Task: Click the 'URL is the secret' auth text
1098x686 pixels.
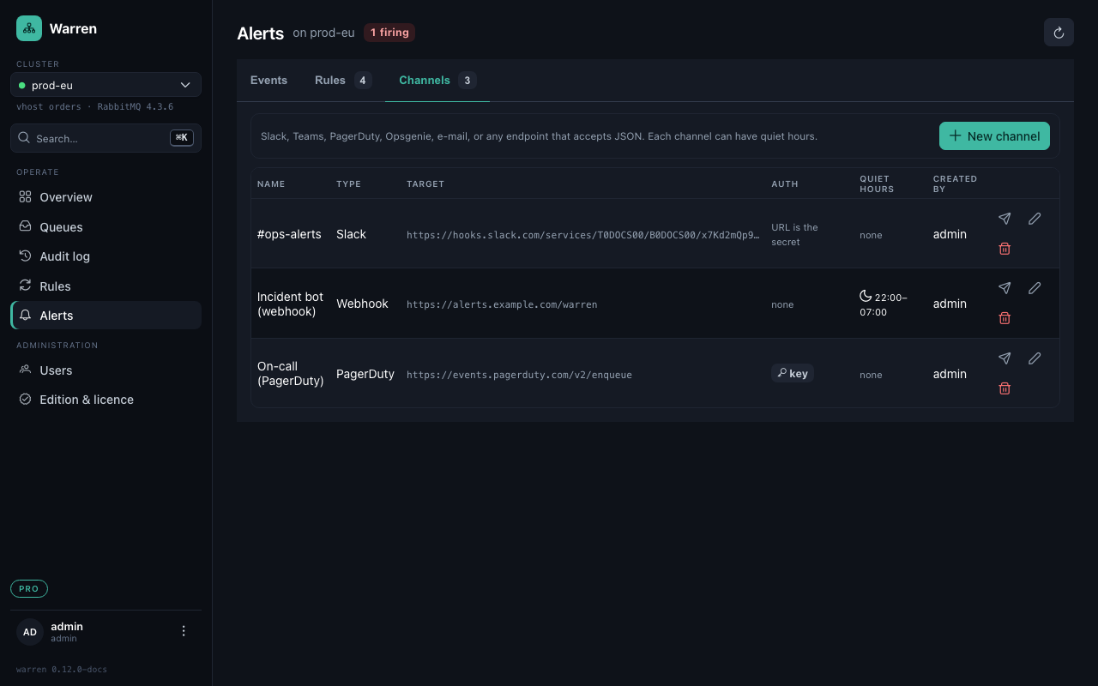Action: tap(794, 235)
